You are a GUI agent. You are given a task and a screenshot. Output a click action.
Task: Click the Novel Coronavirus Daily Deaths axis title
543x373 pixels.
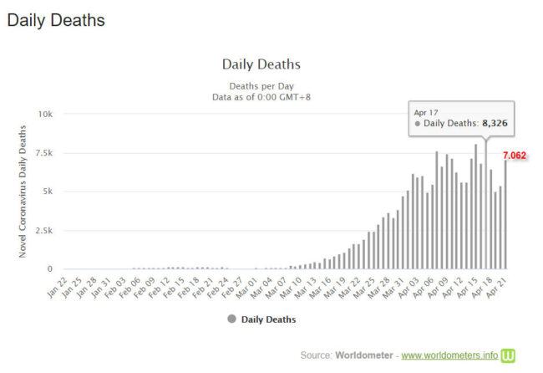tap(23, 191)
